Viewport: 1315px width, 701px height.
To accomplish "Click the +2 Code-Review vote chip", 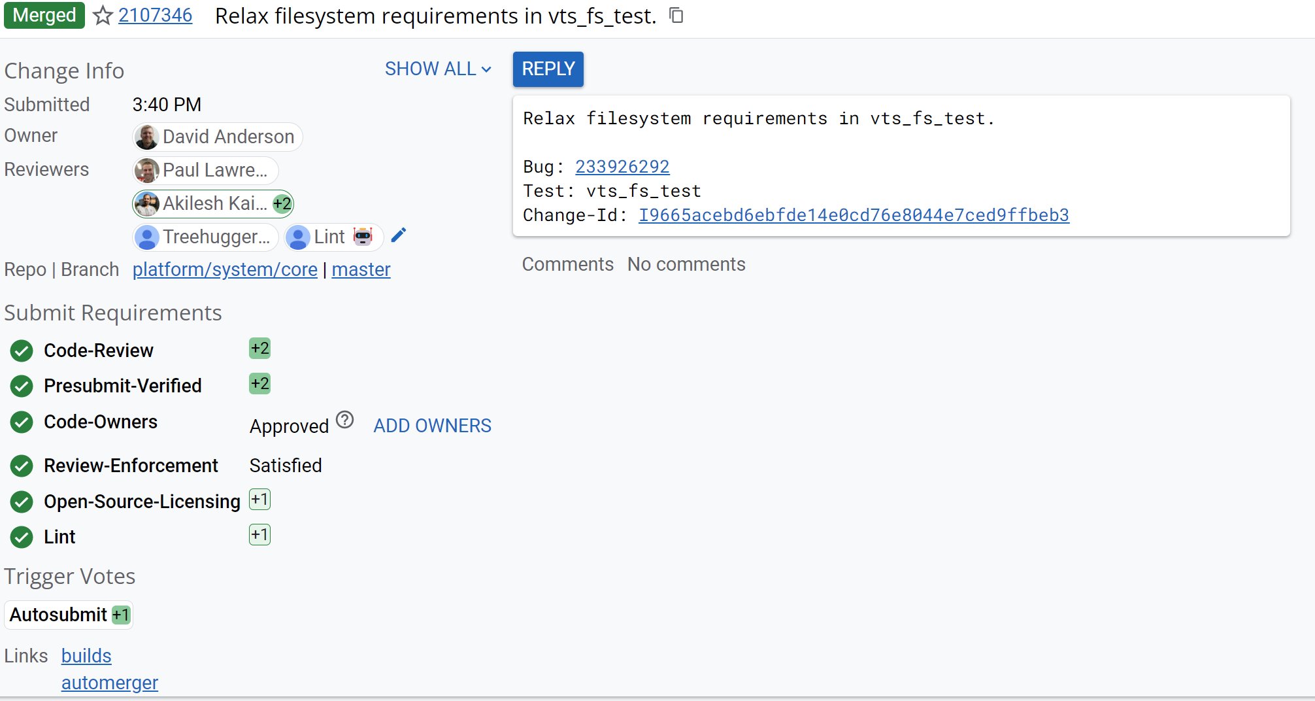I will 259,348.
